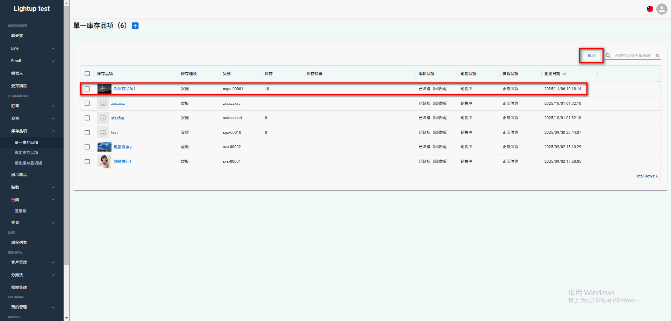Clear the search field with X icon
Screen dimensions: 671x321
(x=657, y=56)
